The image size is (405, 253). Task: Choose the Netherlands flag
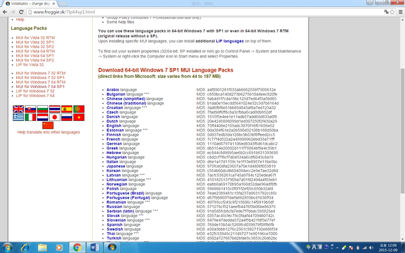[42, 117]
